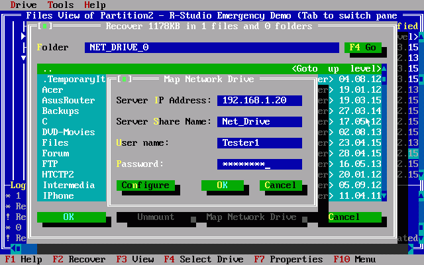Edit the User name field
Viewport: 424px width, 265px height.
[x=260, y=143]
